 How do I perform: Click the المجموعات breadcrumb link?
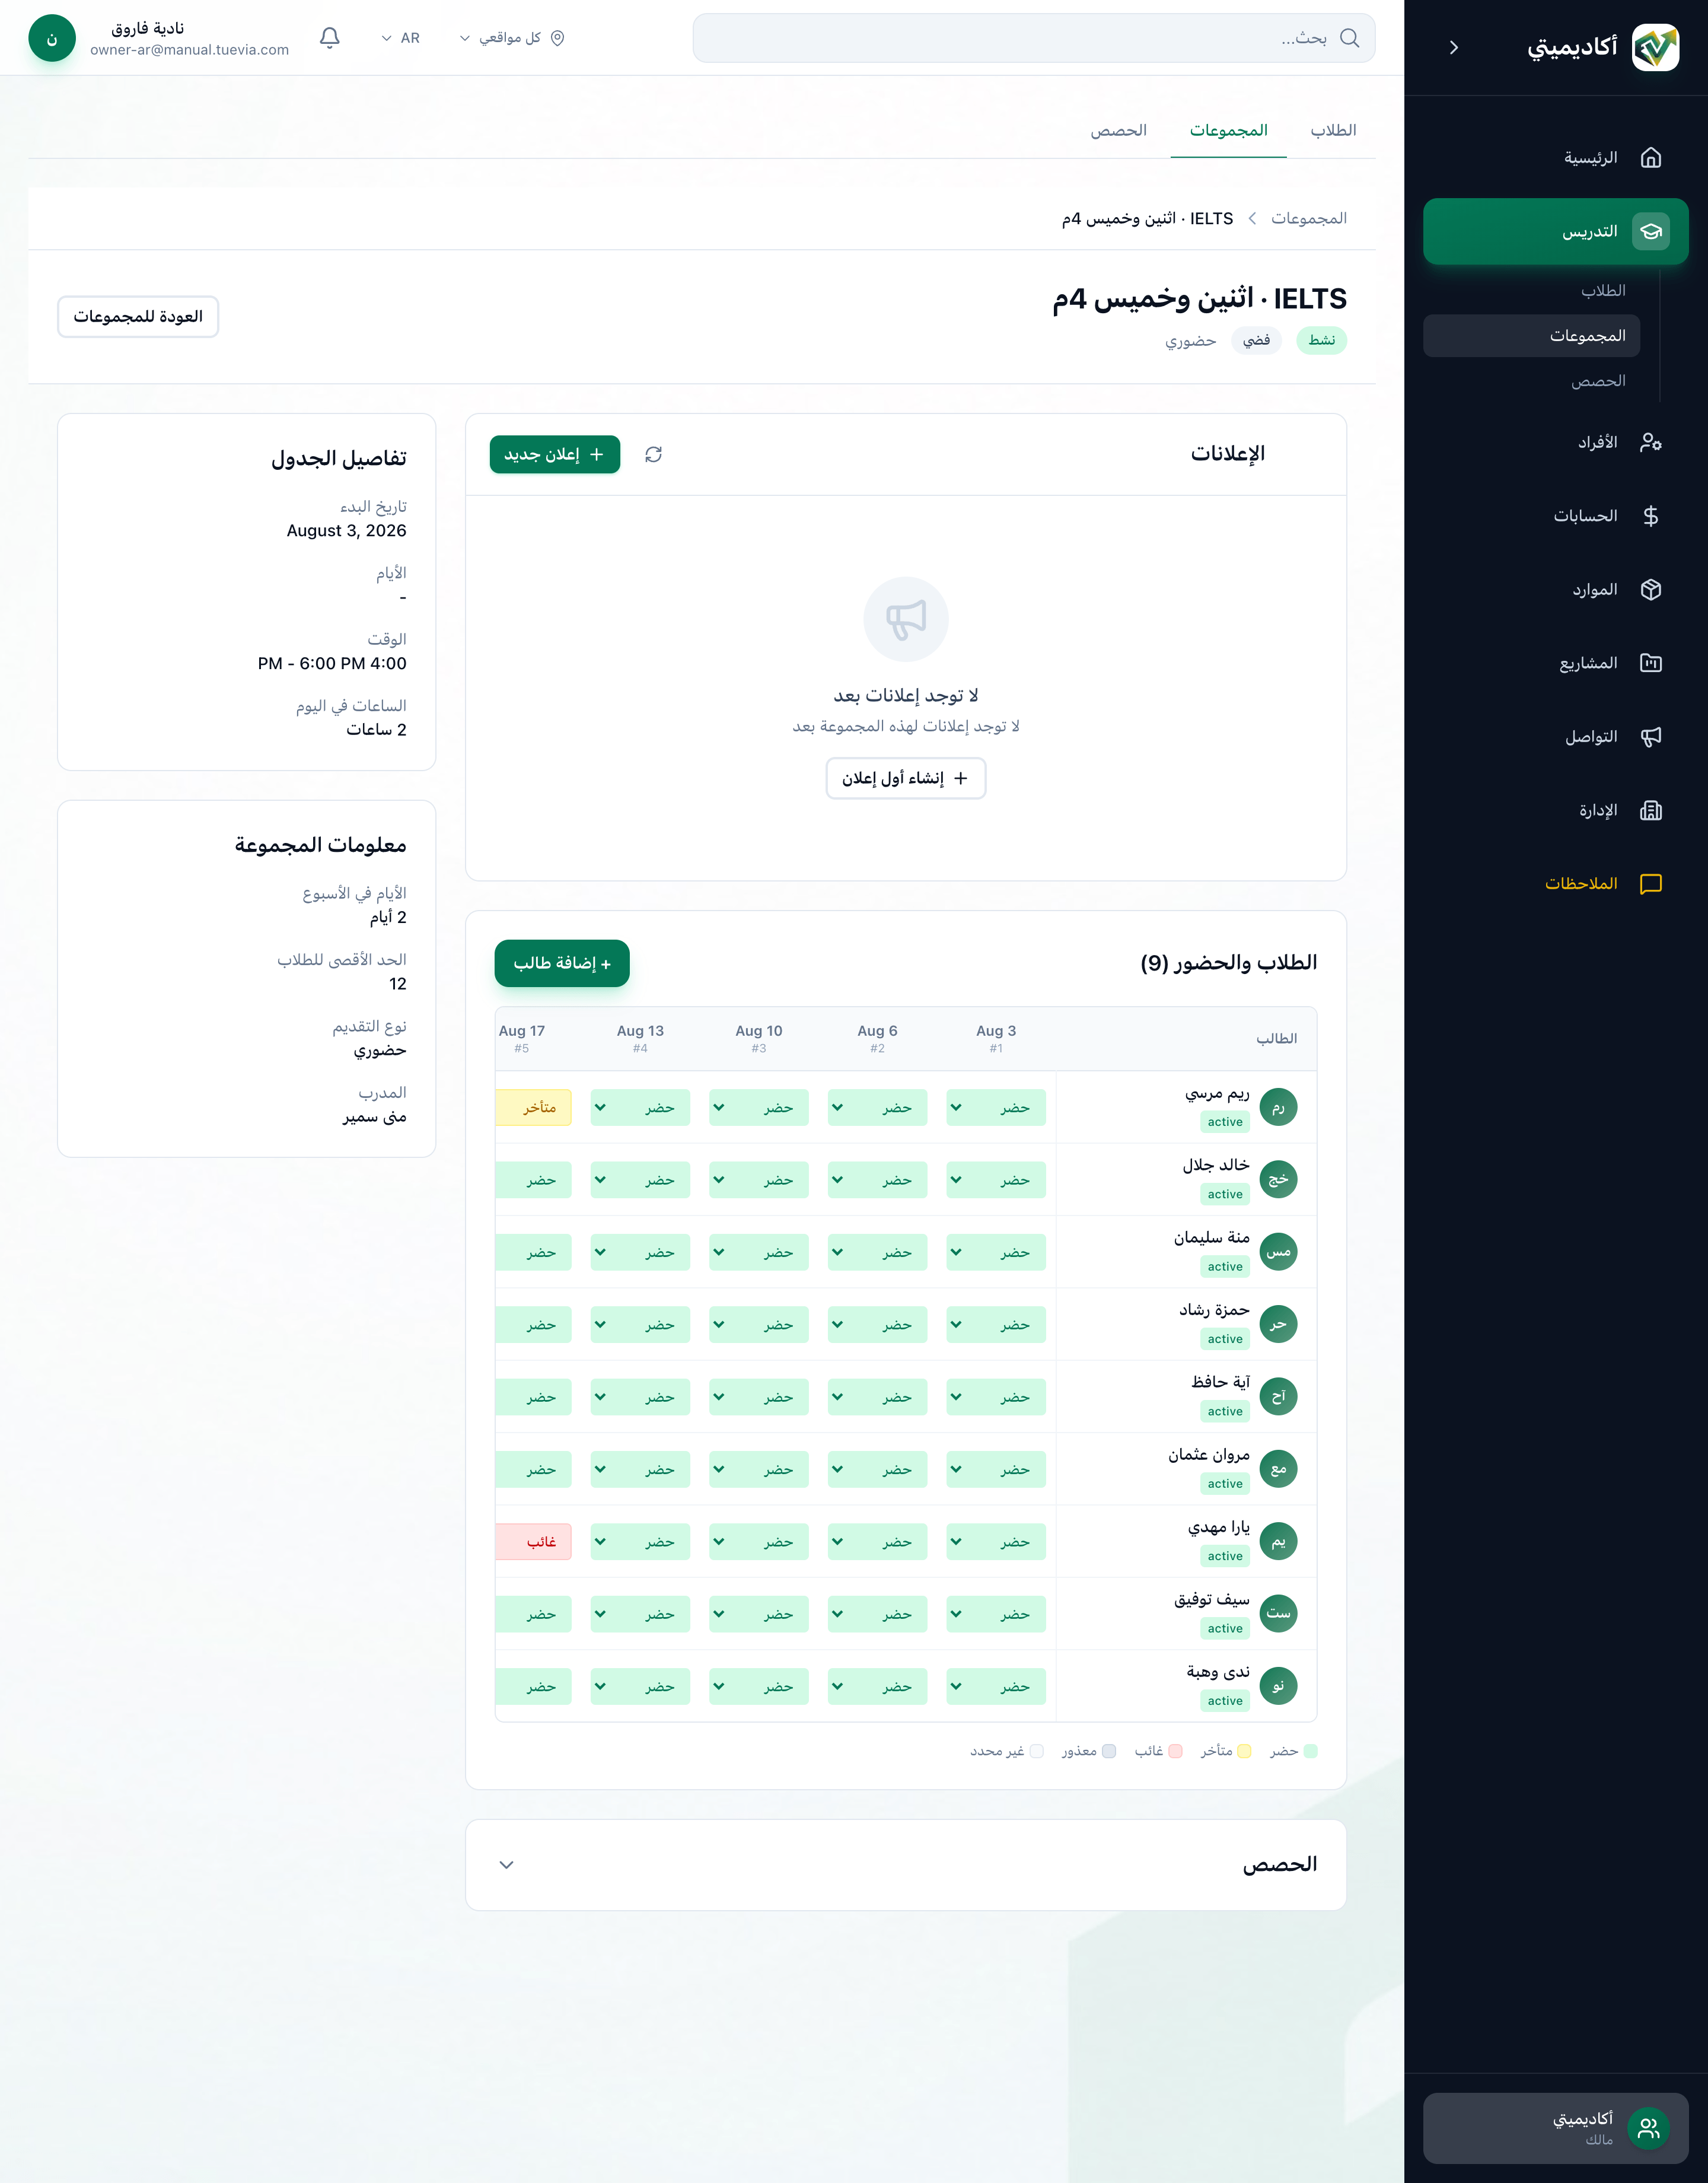[1309, 218]
